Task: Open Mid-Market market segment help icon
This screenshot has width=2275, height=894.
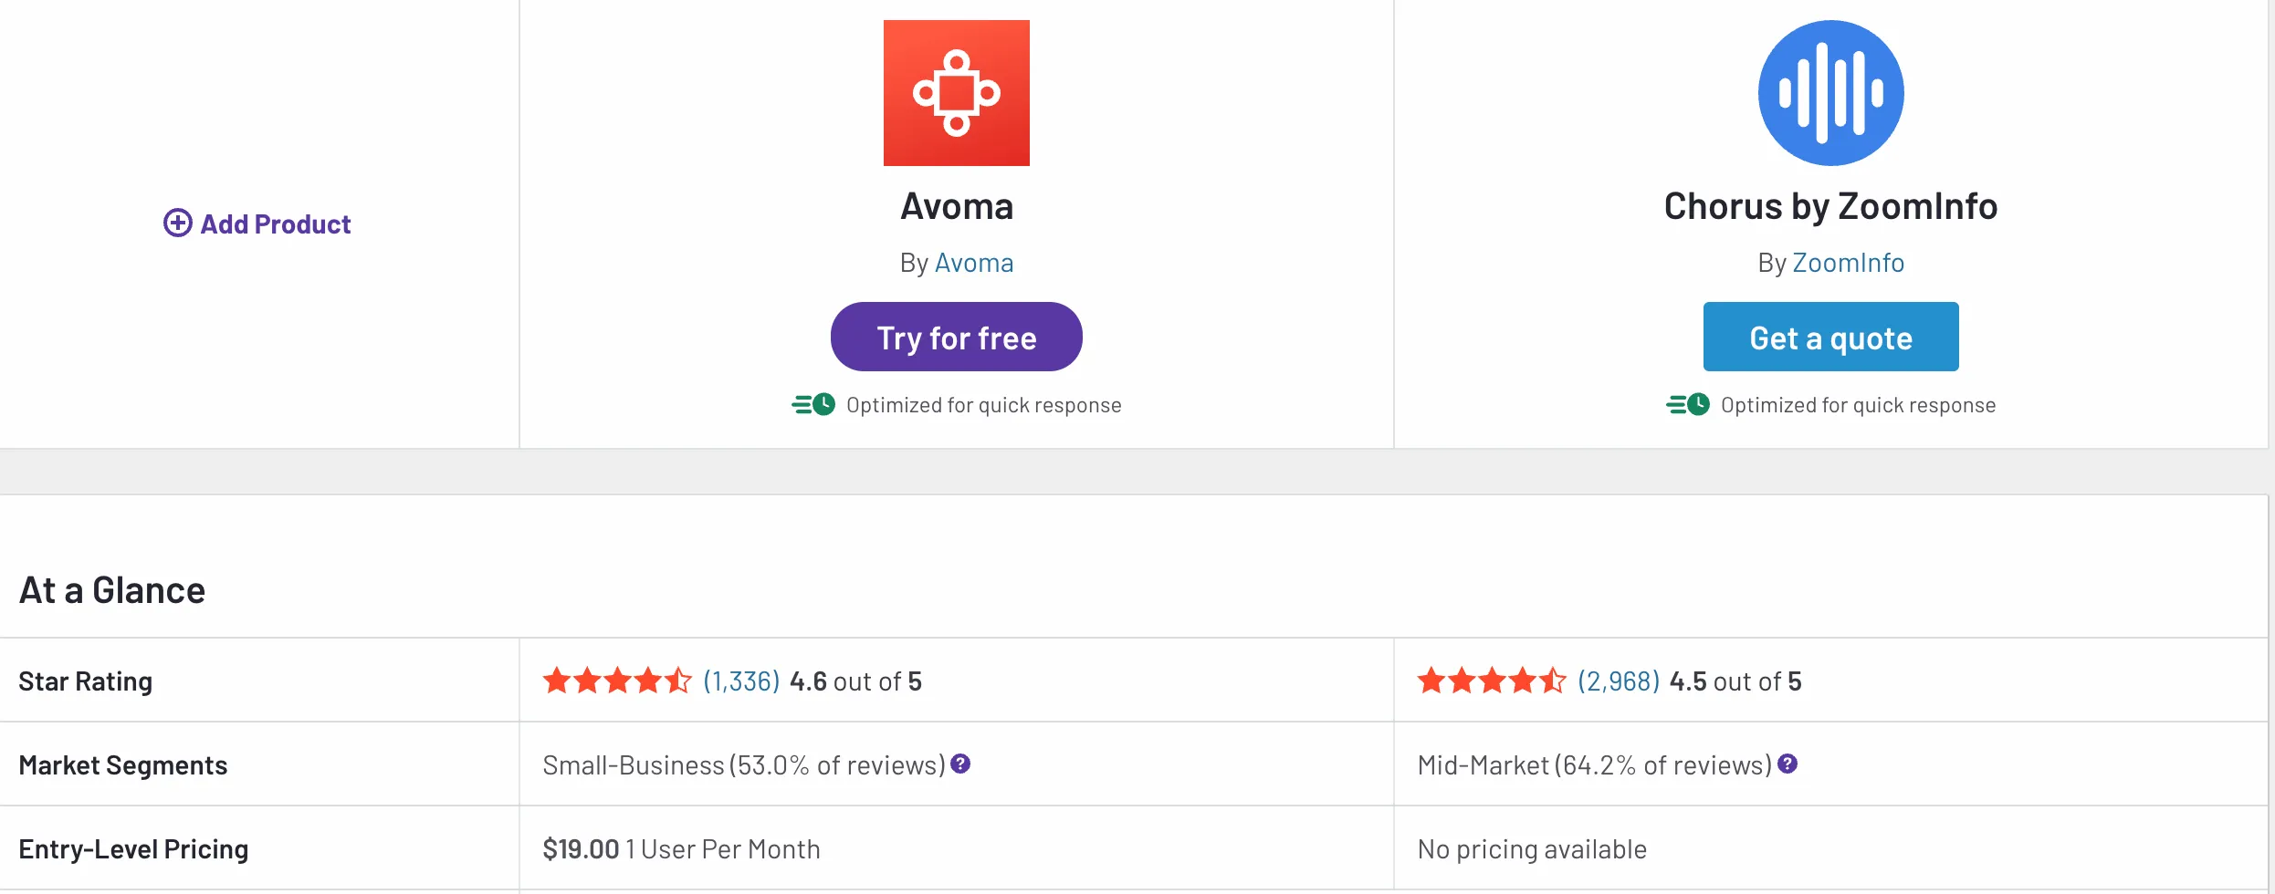Action: click(x=1787, y=764)
